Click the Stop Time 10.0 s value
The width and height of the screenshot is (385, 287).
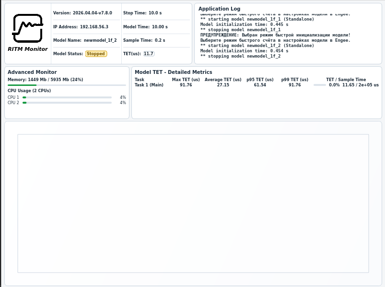point(155,13)
